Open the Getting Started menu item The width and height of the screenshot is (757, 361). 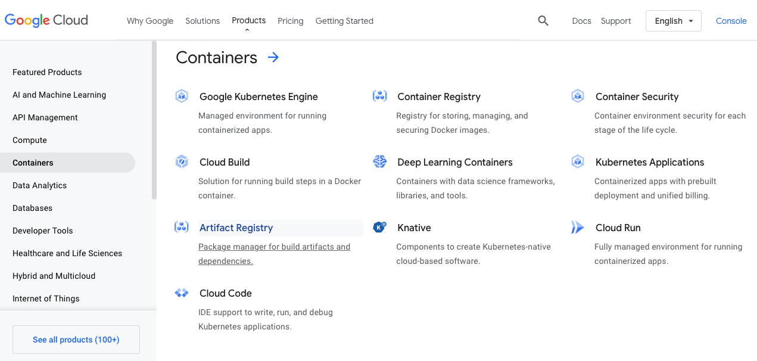344,21
